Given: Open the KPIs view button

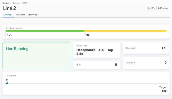Looking at the screenshot, I should point(152,8).
